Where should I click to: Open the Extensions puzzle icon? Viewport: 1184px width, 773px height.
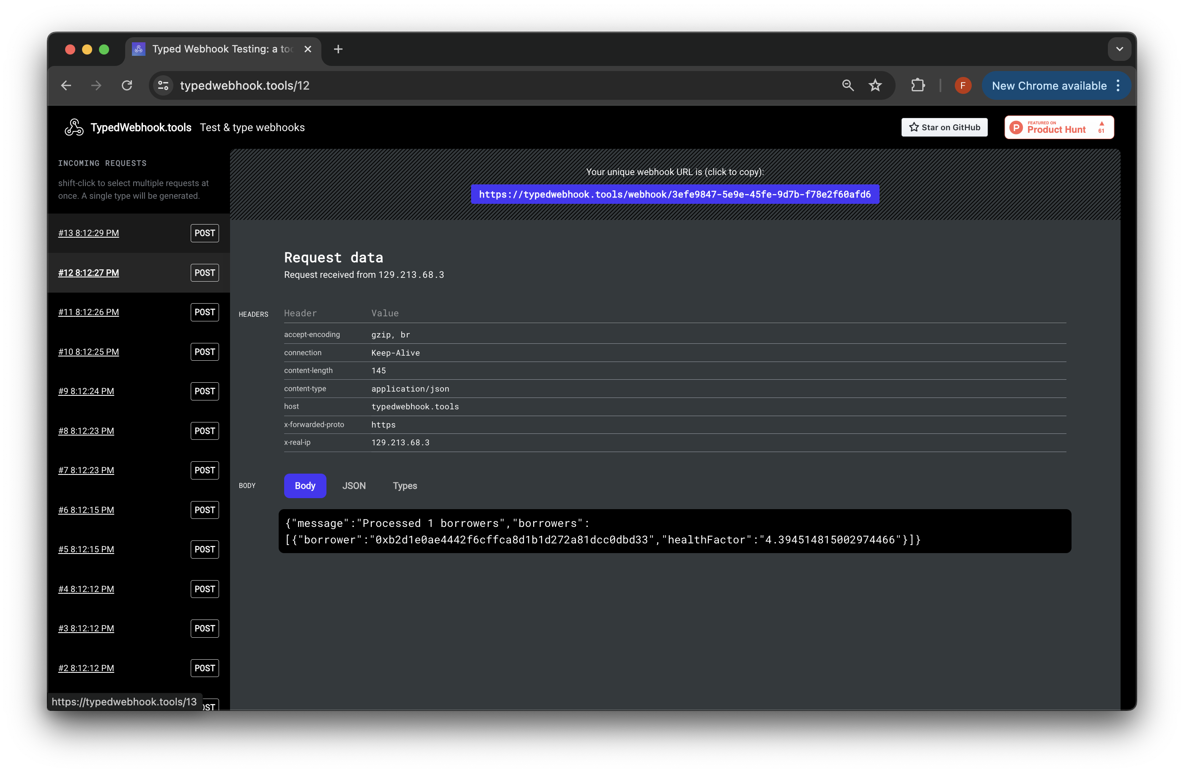click(918, 85)
